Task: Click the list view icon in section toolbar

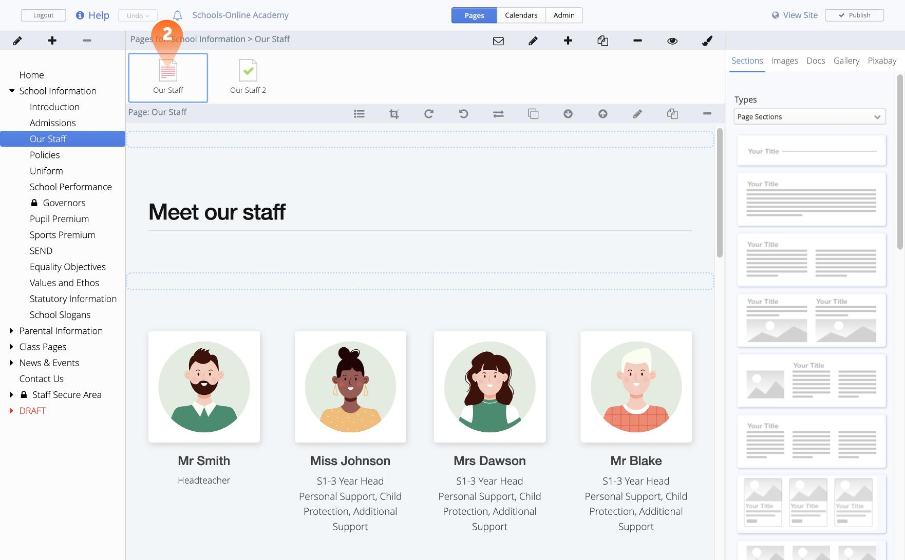Action: (359, 114)
